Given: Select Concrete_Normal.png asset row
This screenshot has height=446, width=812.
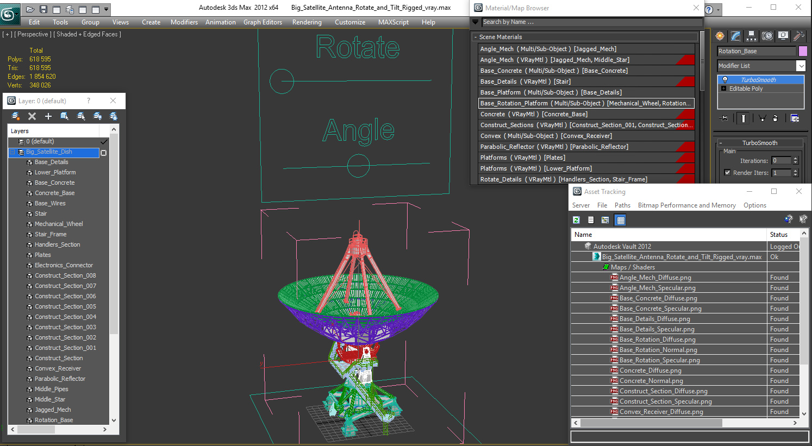Looking at the screenshot, I should 651,381.
